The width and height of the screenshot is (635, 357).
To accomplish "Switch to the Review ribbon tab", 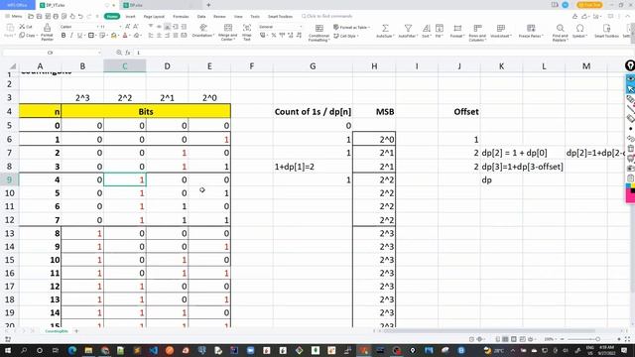I will tap(219, 17).
